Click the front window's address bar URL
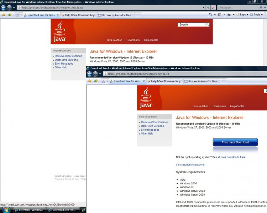The width and height of the screenshot is (267, 213). [x=138, y=74]
